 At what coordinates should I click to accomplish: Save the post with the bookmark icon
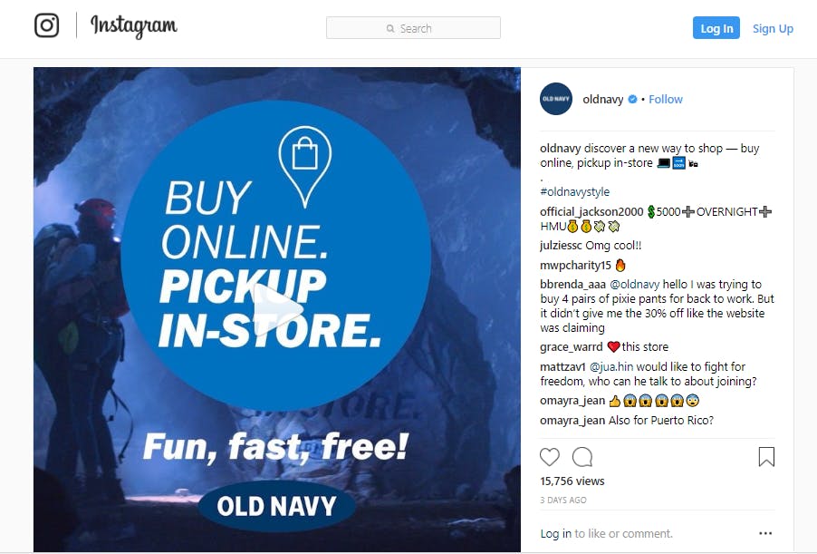click(x=766, y=456)
